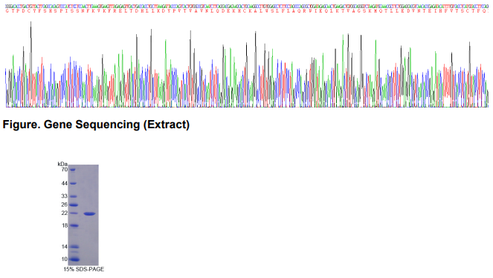Image resolution: width=493 pixels, height=278 pixels.
Task: Click the nucleotide sequence line at top
Action: [247, 6]
